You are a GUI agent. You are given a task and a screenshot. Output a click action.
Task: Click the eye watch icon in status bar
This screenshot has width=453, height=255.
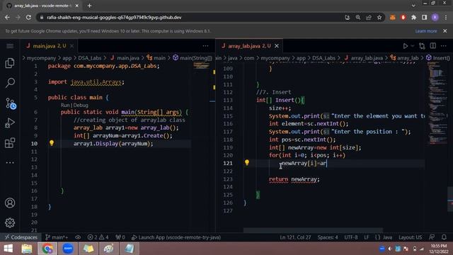[x=78, y=237]
